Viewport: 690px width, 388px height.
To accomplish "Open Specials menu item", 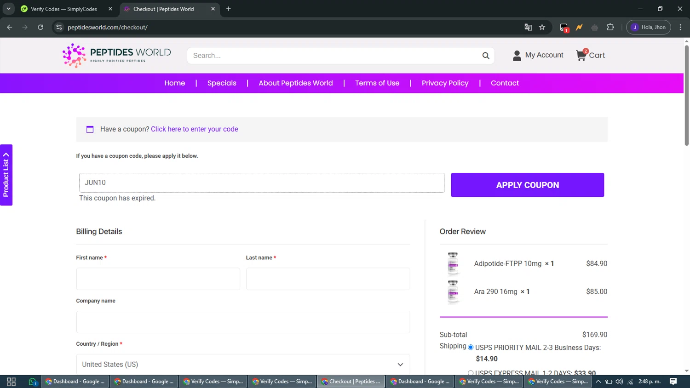I will point(222,83).
